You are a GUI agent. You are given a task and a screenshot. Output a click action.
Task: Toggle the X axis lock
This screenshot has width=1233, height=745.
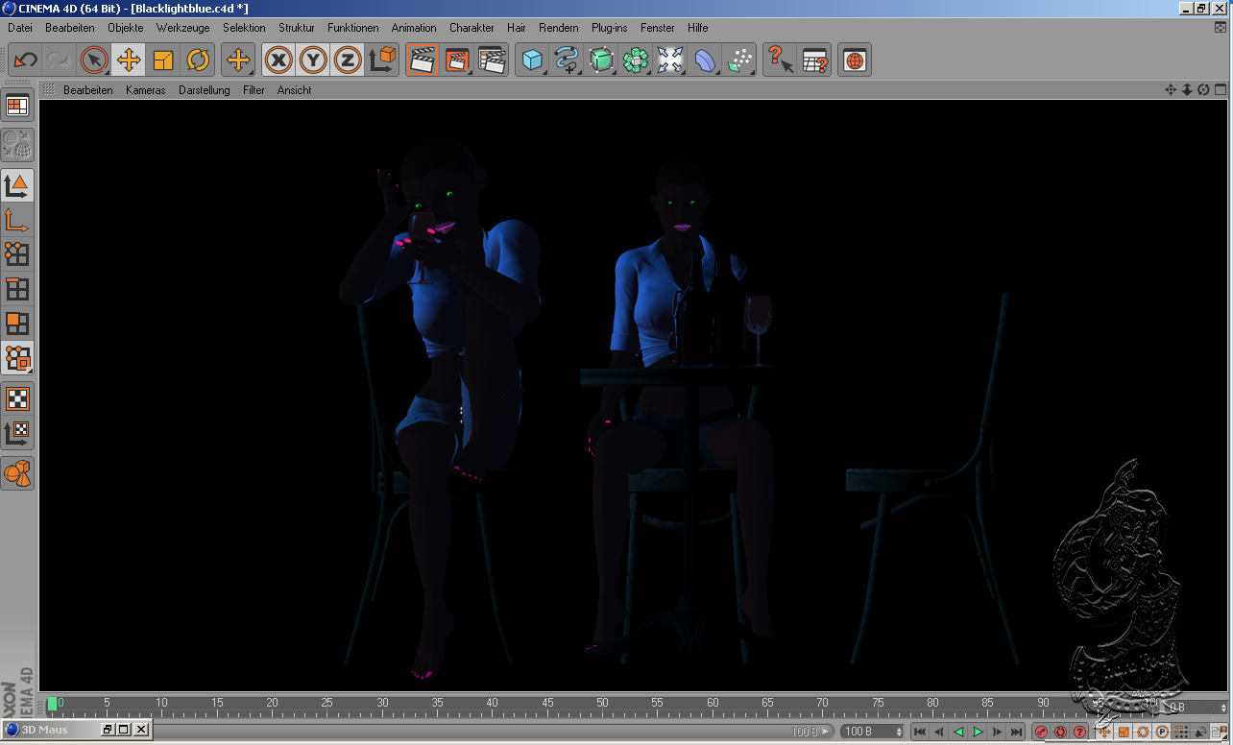tap(278, 60)
